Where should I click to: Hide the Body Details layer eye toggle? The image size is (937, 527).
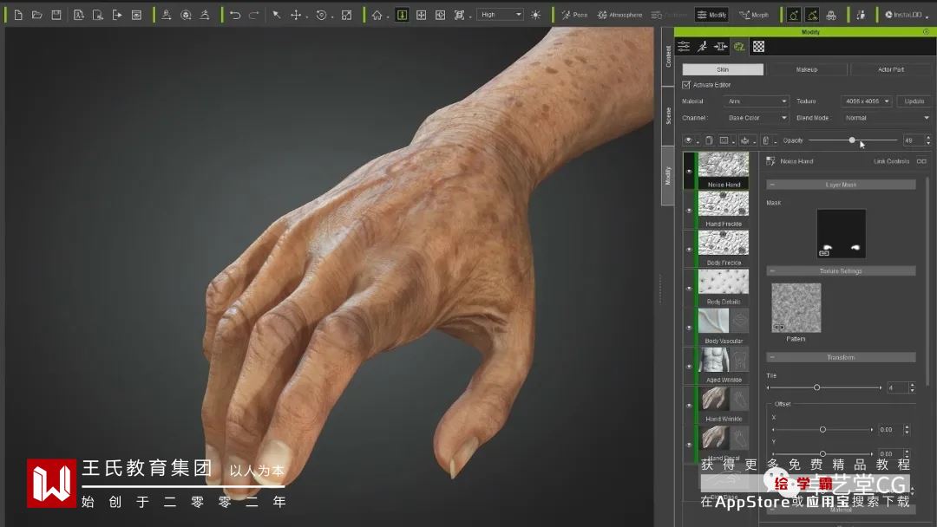689,289
